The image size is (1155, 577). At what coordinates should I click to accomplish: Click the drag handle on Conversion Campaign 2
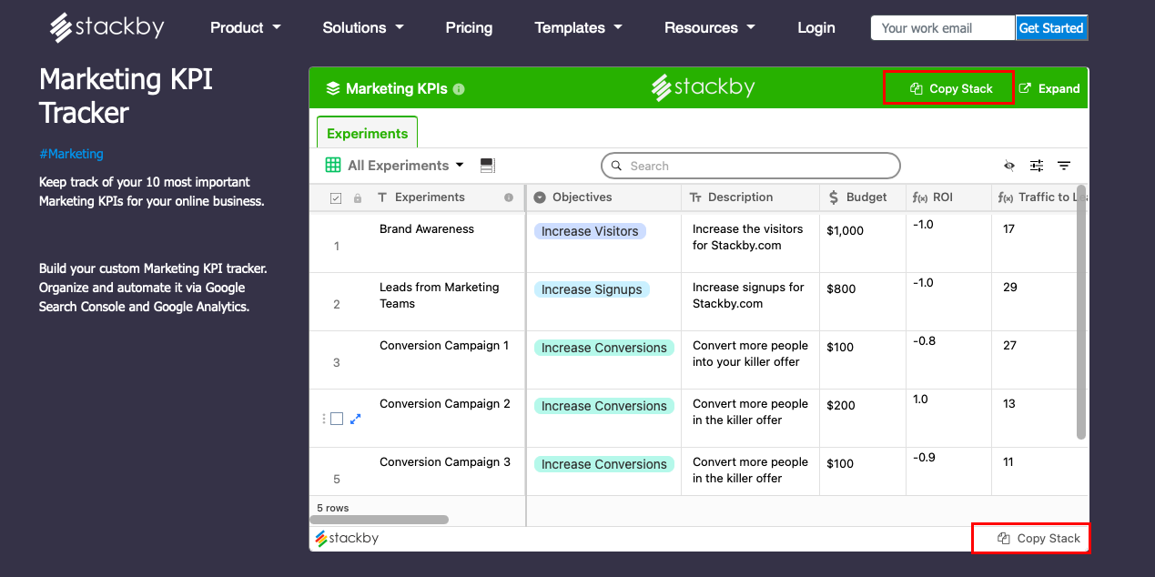pyautogui.click(x=324, y=419)
